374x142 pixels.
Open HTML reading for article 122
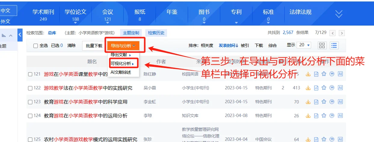click(x=316, y=88)
